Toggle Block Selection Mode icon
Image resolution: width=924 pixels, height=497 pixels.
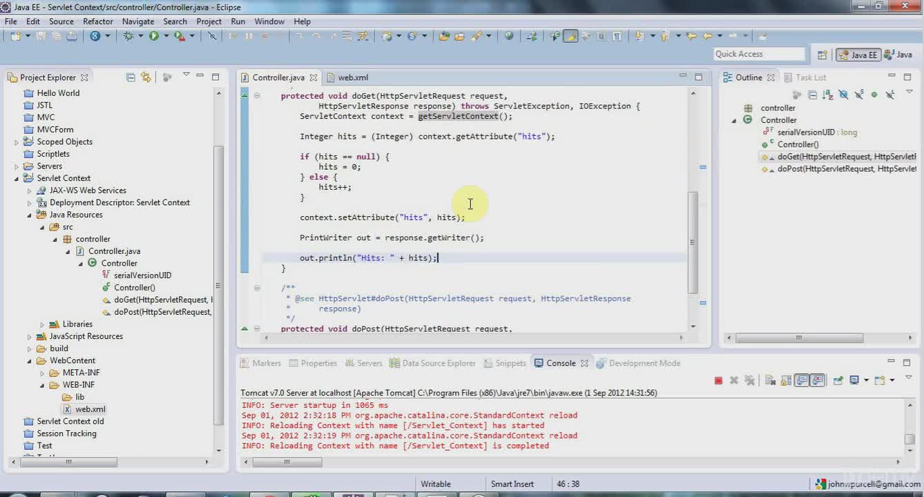[601, 36]
